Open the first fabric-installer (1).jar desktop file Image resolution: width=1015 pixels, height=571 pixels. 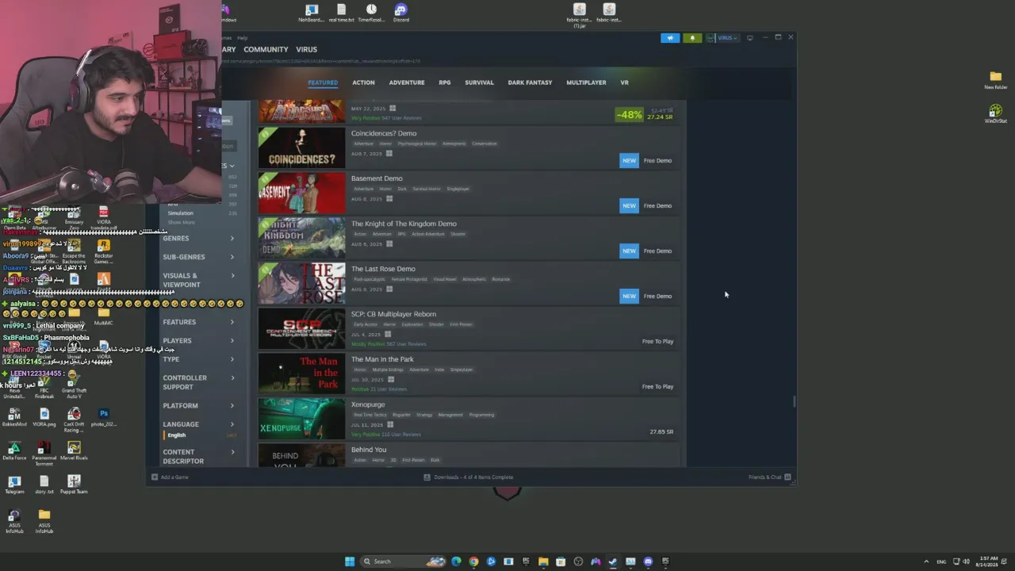click(580, 14)
